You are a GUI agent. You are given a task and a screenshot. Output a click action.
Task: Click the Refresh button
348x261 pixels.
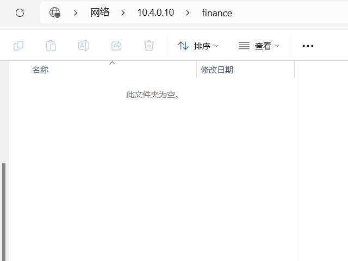pos(20,13)
